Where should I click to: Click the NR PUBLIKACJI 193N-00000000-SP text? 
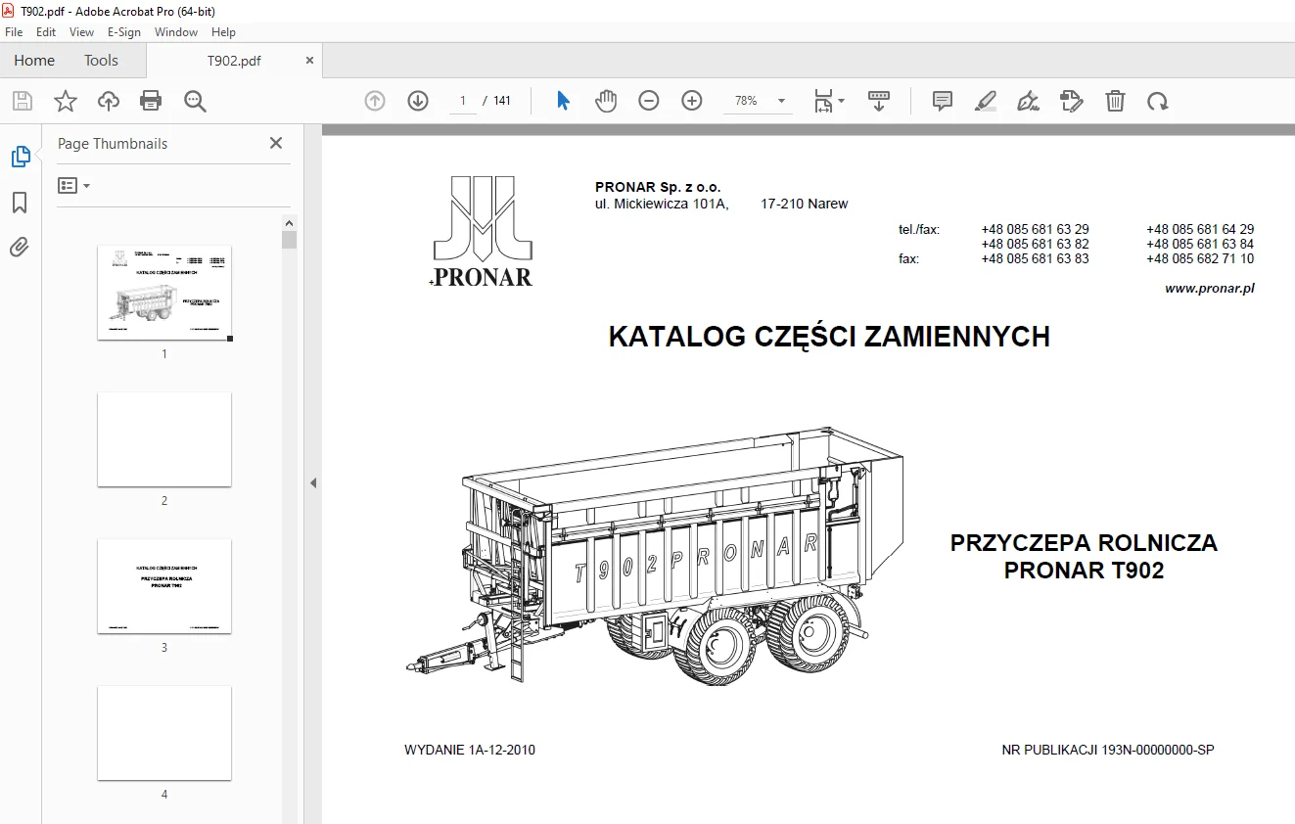pyautogui.click(x=1108, y=751)
